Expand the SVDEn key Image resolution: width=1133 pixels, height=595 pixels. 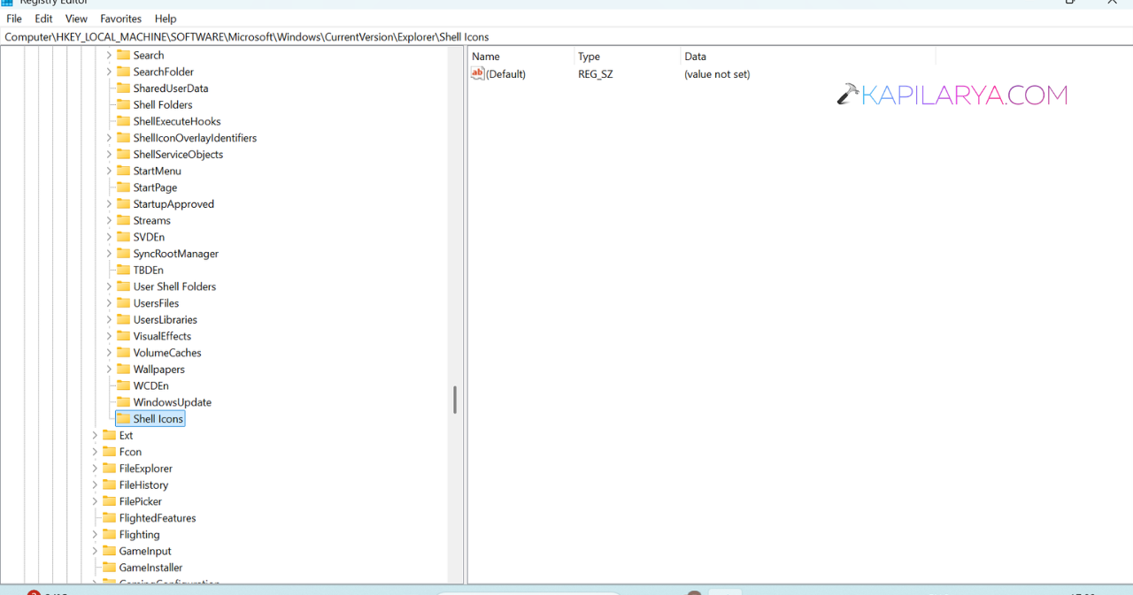pos(109,237)
